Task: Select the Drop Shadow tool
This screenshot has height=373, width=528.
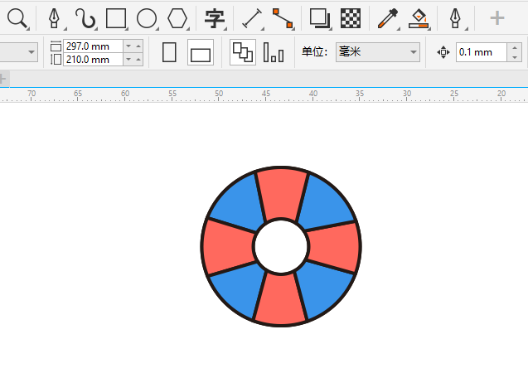Action: [x=320, y=18]
